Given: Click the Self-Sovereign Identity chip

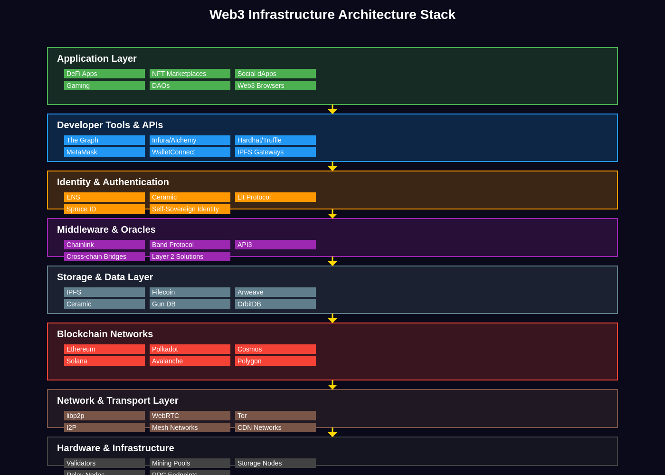Looking at the screenshot, I should point(190,209).
